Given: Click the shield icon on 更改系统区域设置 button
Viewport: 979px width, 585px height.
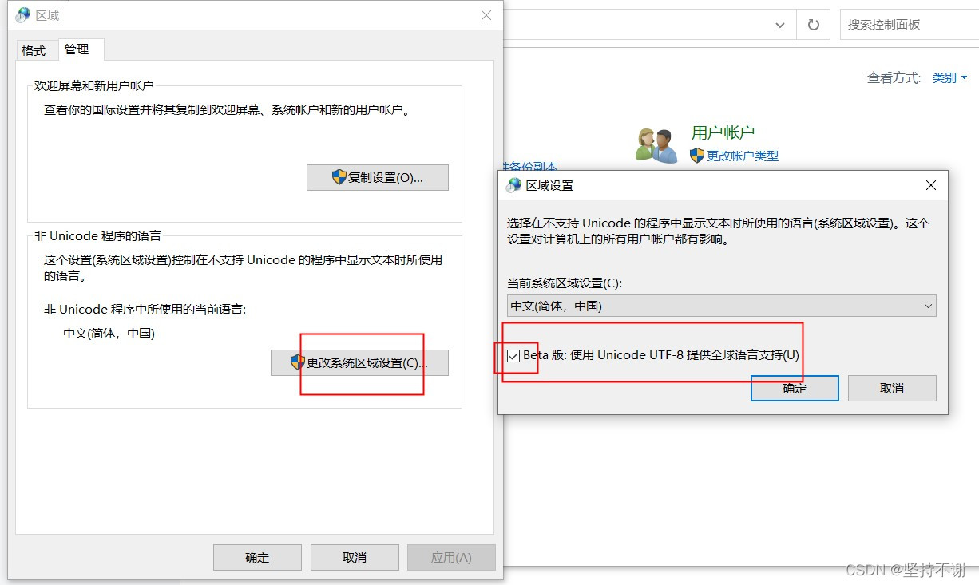Looking at the screenshot, I should click(296, 362).
